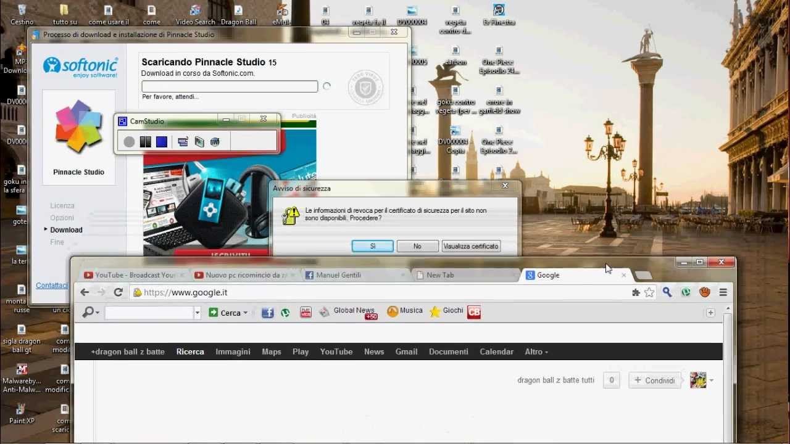
Task: Click Contattaci link in Softonic installer
Action: click(52, 286)
